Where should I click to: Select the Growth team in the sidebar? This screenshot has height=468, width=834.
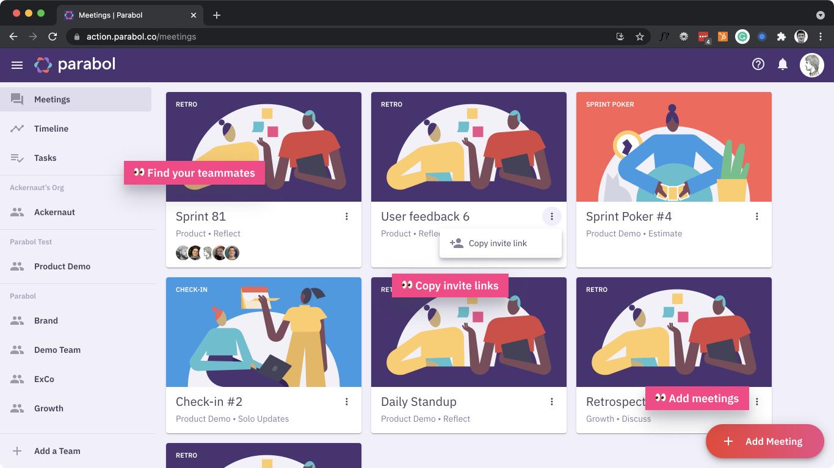48,408
